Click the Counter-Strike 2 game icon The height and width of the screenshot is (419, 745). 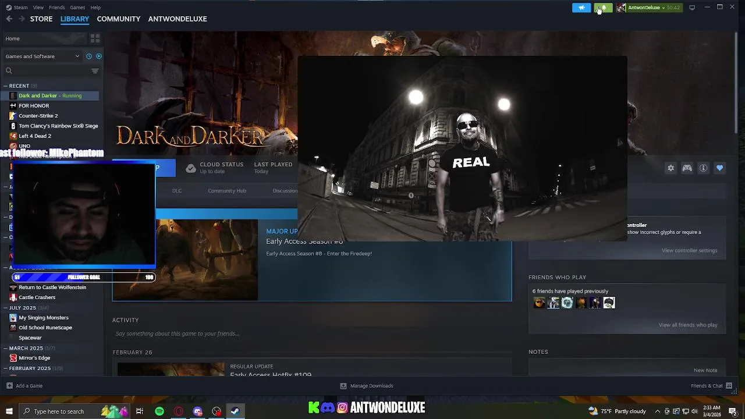point(13,116)
